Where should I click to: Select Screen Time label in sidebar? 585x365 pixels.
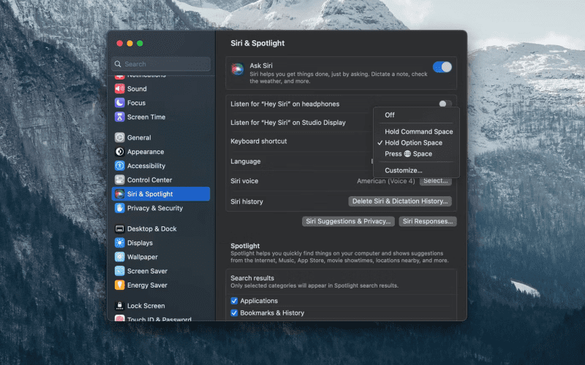(x=146, y=117)
